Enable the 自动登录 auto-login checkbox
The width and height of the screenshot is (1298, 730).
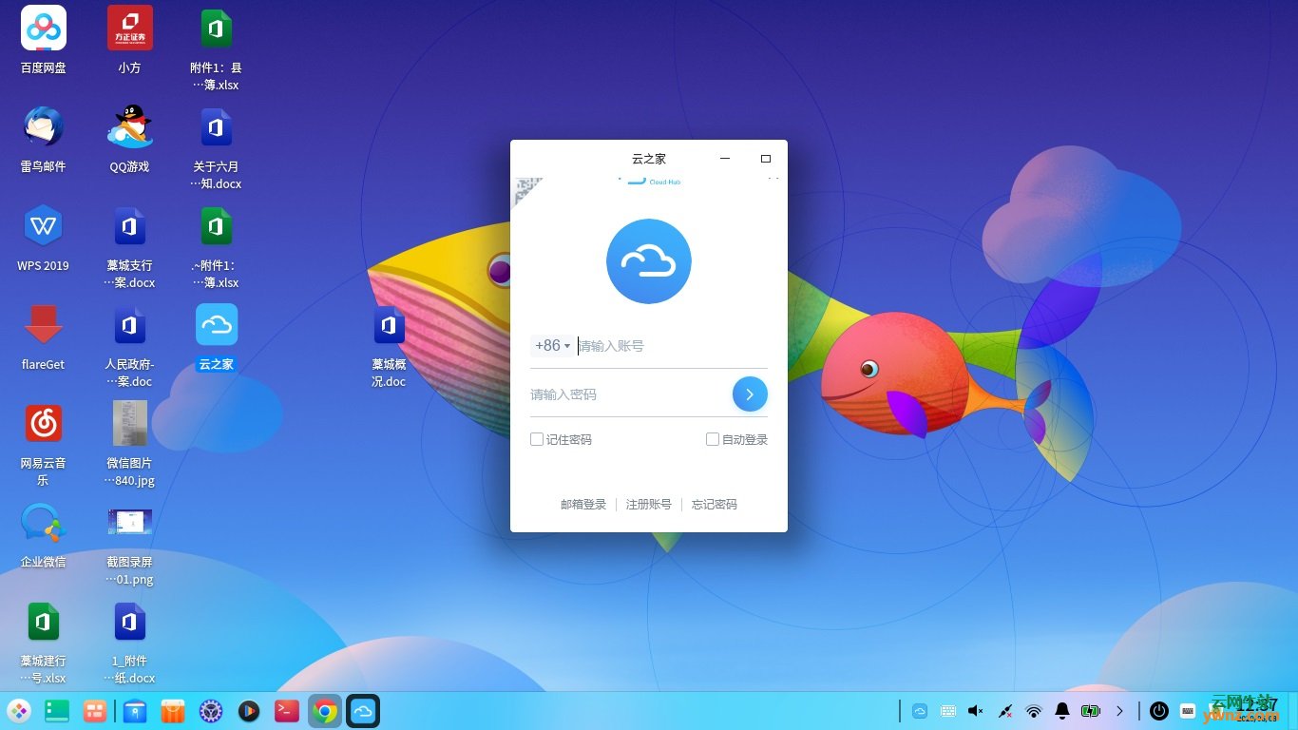pos(713,439)
